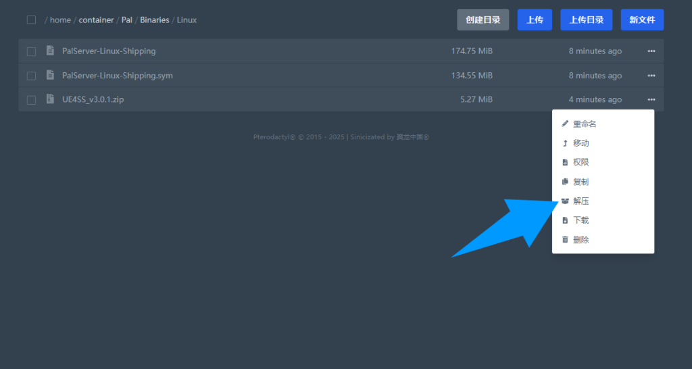This screenshot has width=692, height=369.
Task: Select the PalServer-Linux-Shipping.sym checkbox
Action: pos(31,76)
